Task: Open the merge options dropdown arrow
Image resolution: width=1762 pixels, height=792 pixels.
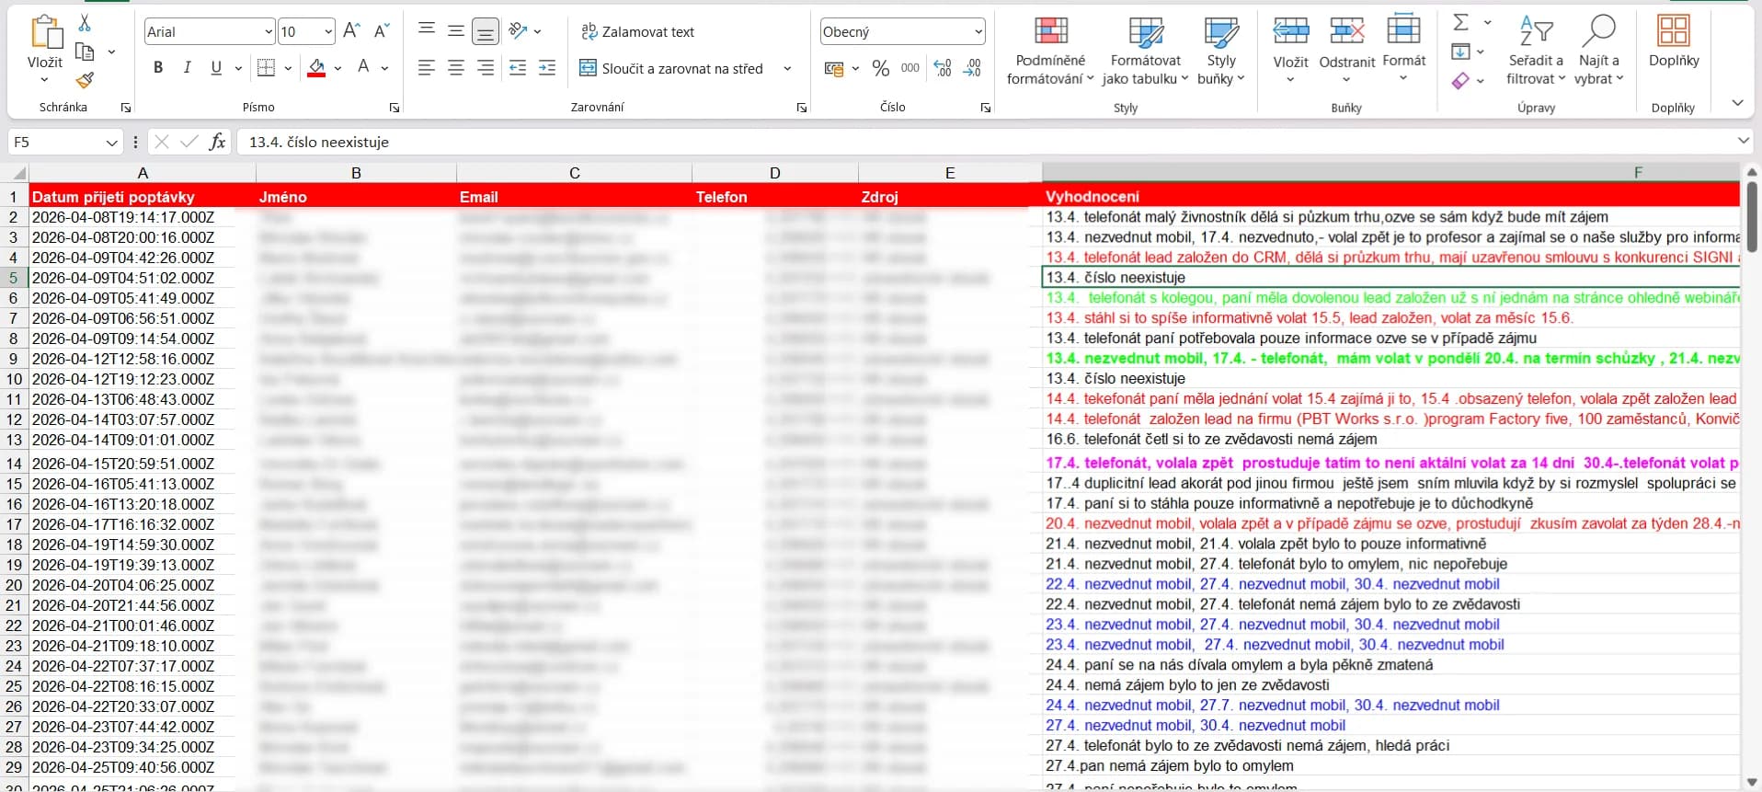Action: (787, 68)
